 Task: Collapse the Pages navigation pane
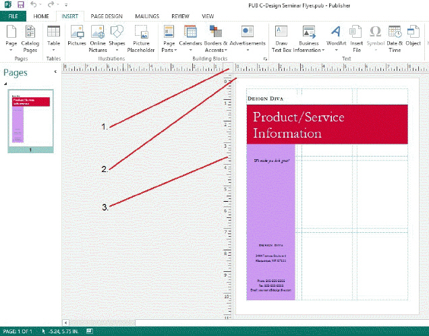(x=55, y=72)
